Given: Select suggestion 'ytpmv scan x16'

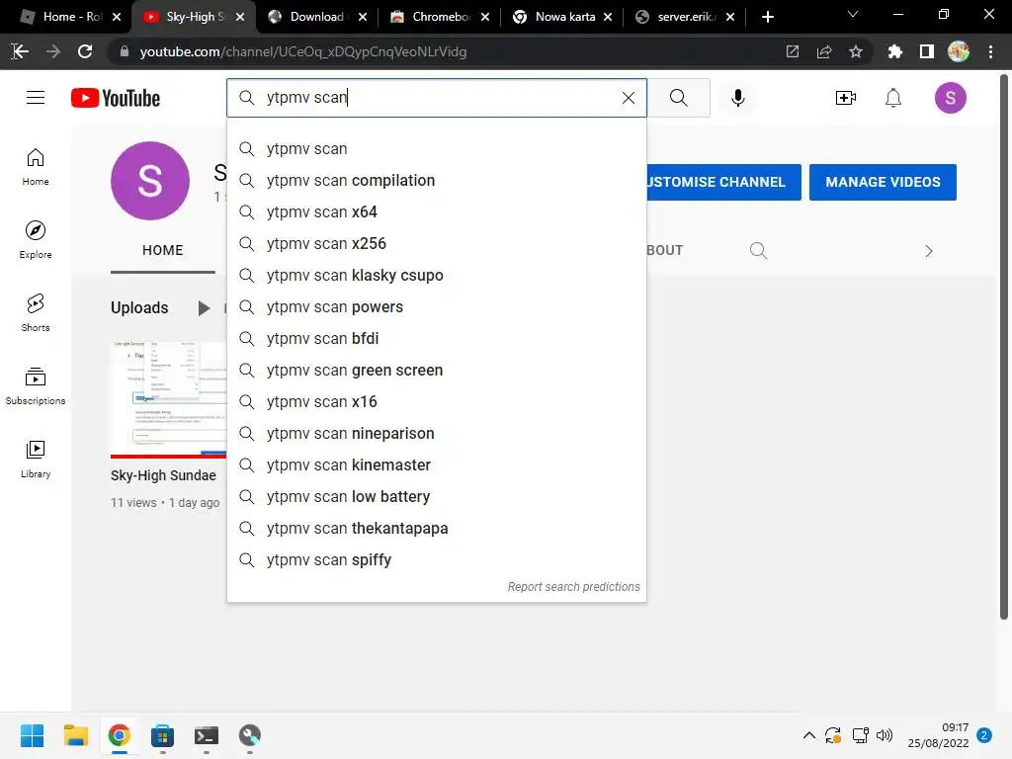Looking at the screenshot, I should click(x=437, y=402).
